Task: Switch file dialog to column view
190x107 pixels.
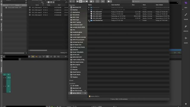Action: coord(84,1)
